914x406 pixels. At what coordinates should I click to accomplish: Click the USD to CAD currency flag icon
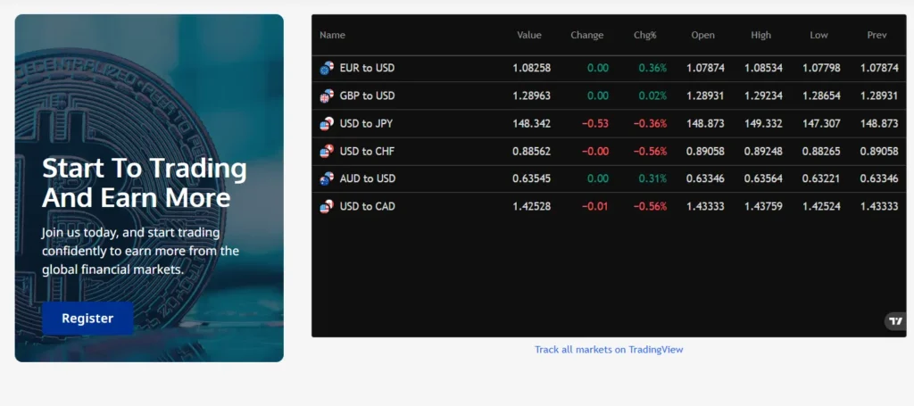pos(327,207)
